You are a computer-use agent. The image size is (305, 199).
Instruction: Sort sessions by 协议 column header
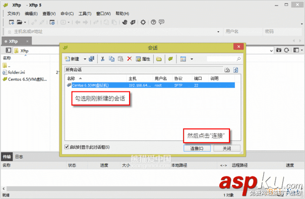point(182,78)
